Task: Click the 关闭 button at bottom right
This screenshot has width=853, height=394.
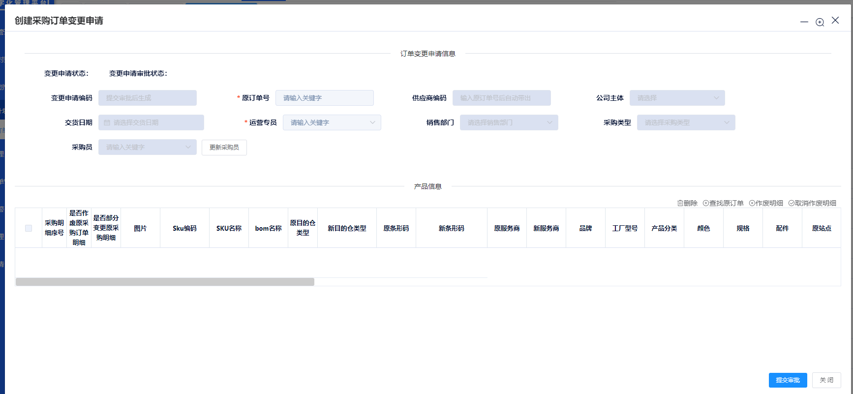Action: pyautogui.click(x=826, y=380)
